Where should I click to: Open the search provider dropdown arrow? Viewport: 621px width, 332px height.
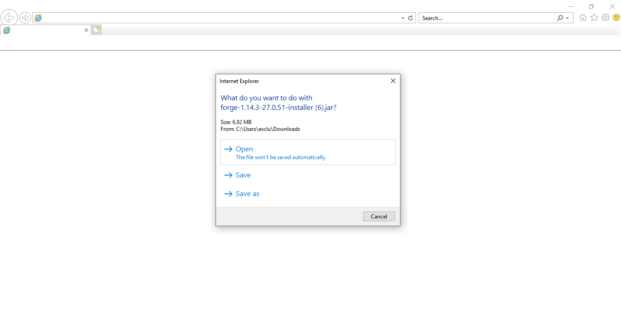pyautogui.click(x=567, y=18)
